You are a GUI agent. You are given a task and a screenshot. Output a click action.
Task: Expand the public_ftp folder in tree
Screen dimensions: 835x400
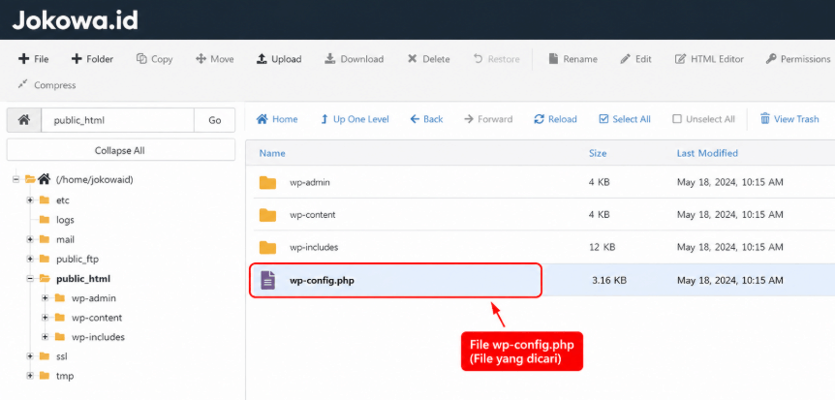click(x=30, y=260)
